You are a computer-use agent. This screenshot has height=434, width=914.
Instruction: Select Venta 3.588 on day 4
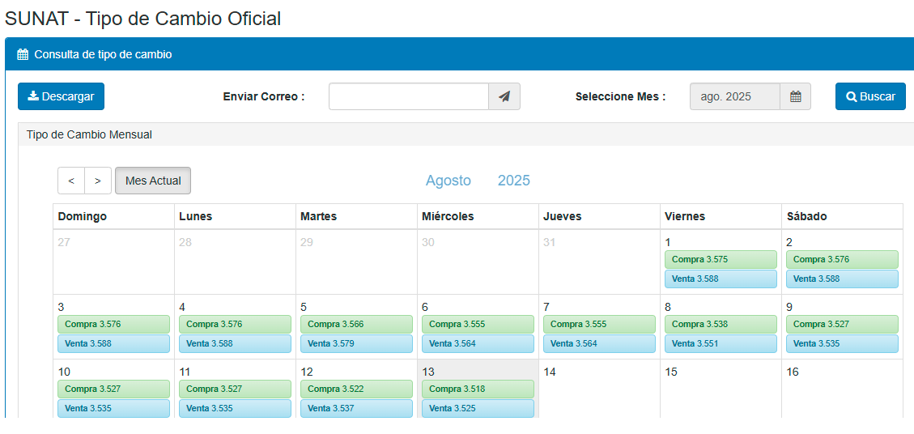coord(235,343)
